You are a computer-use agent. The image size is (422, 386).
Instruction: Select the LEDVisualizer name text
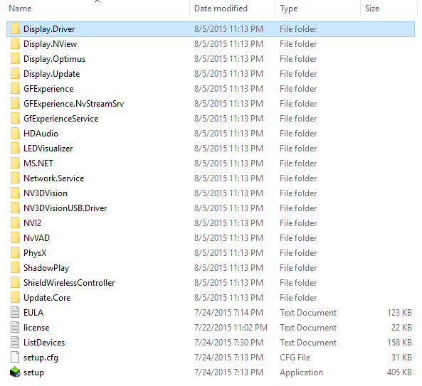[48, 149]
